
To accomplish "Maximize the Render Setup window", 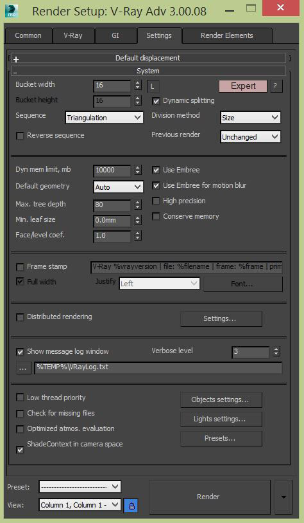I will pos(251,8).
